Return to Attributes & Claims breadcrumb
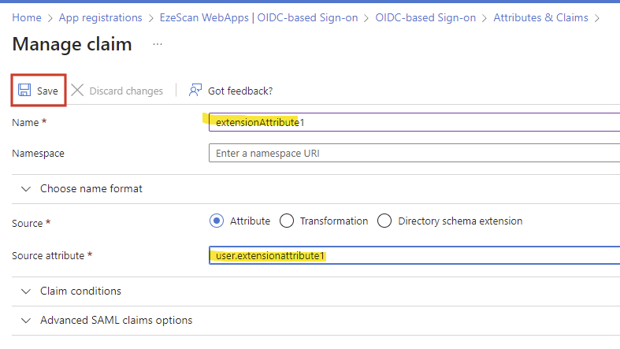This screenshot has height=349, width=620. pyautogui.click(x=543, y=17)
